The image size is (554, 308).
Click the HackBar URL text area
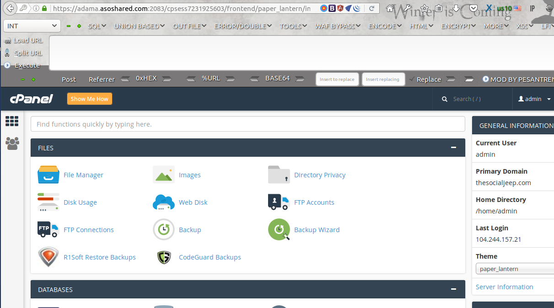click(301, 53)
